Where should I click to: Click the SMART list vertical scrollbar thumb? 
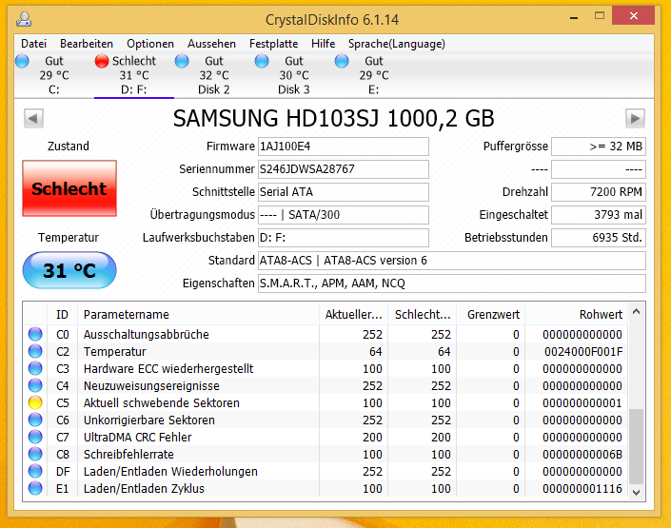pyautogui.click(x=637, y=446)
